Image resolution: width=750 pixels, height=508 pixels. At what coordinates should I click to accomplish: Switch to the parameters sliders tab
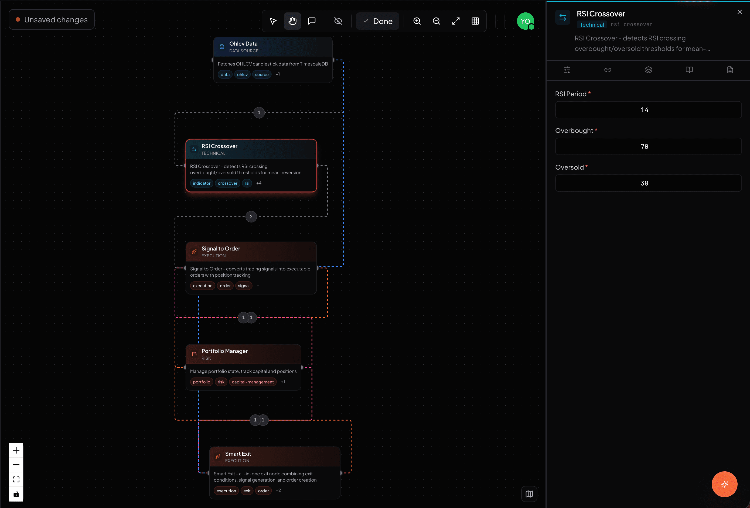[567, 70]
